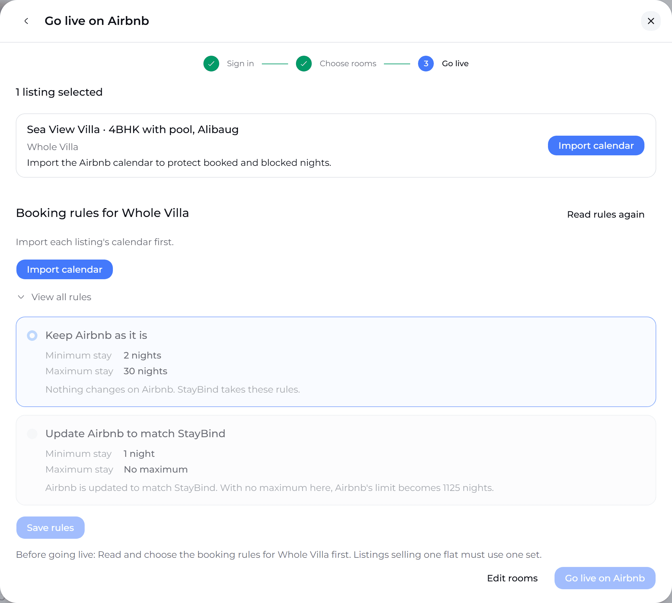This screenshot has height=603, width=672.
Task: Click the 'View all rules' label text
Action: click(61, 297)
